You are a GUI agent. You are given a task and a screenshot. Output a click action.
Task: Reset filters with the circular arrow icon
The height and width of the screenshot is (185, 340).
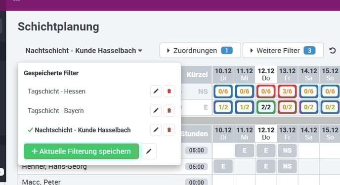[333, 51]
